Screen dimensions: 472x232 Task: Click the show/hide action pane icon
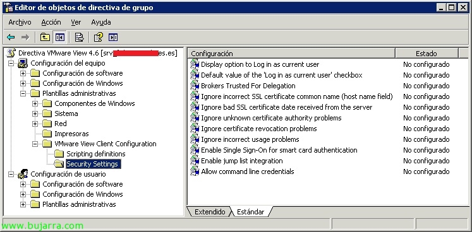click(x=113, y=37)
